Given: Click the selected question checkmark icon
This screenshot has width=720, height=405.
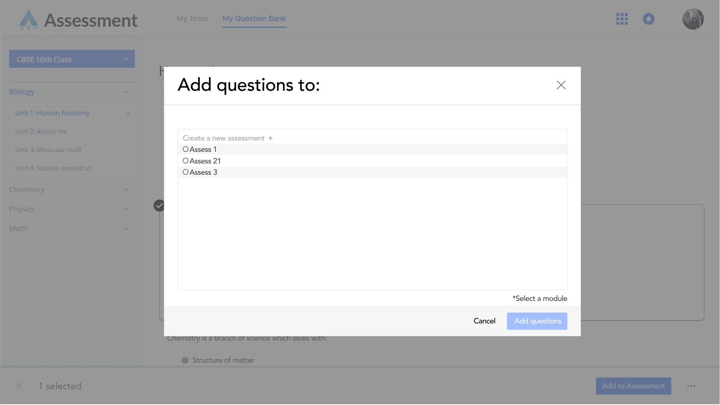Looking at the screenshot, I should click(159, 205).
